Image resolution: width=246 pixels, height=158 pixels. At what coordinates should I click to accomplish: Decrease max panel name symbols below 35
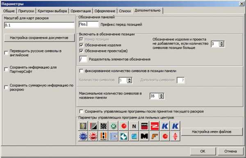[x=161, y=97]
